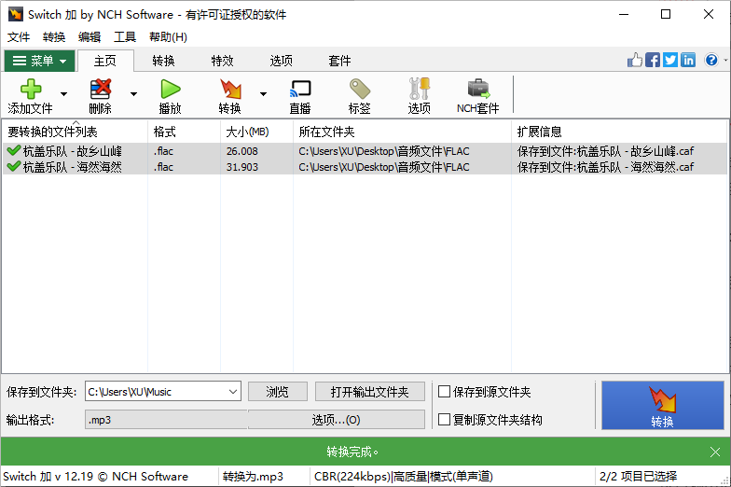This screenshot has width=731, height=487.
Task: Open the 保存到文件夹 path combo box
Action: (x=162, y=392)
